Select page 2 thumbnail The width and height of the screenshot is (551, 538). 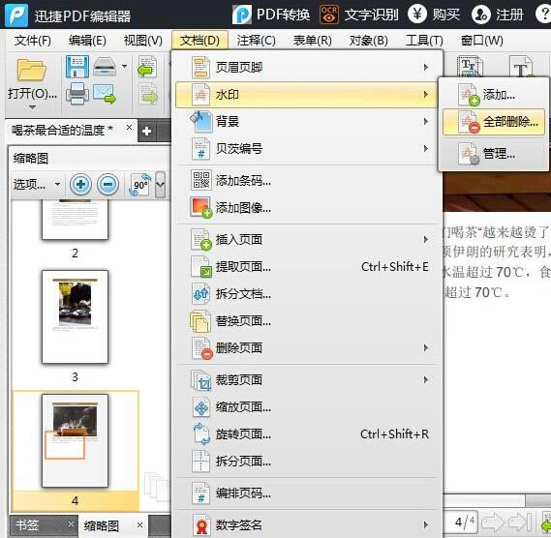tap(75, 220)
